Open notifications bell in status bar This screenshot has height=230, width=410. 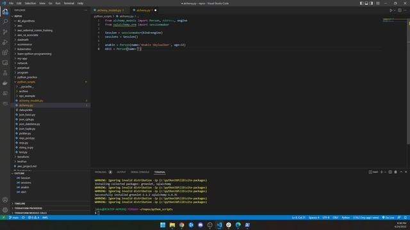406,217
